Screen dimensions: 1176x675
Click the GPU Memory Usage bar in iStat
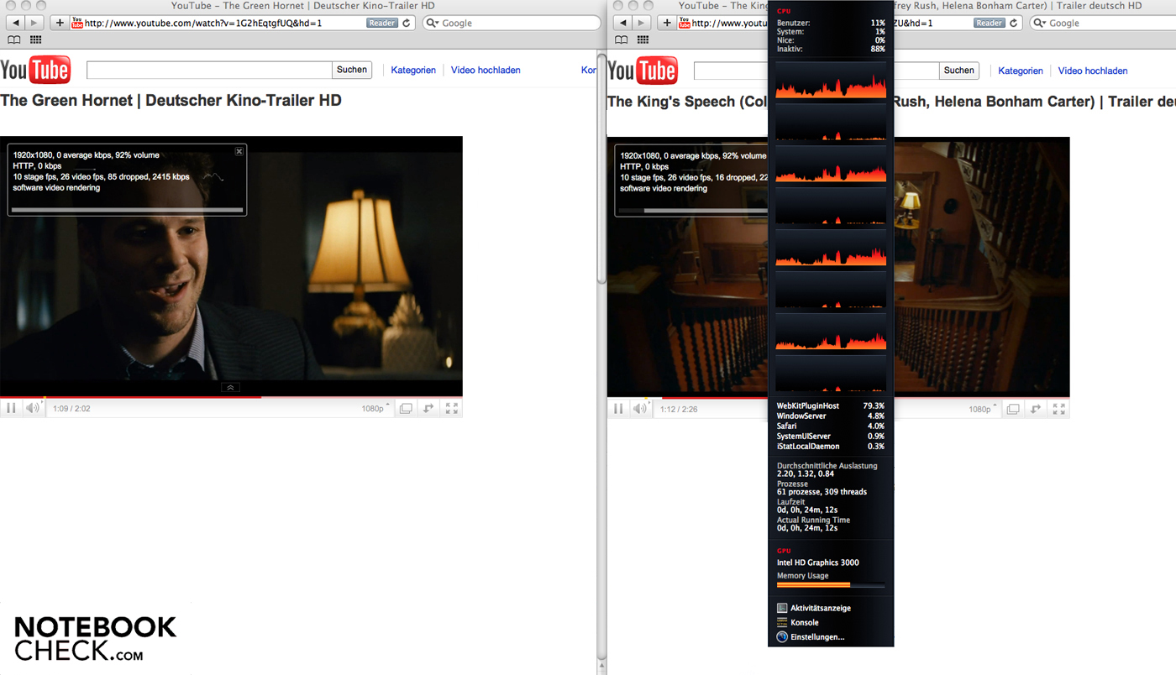(831, 584)
